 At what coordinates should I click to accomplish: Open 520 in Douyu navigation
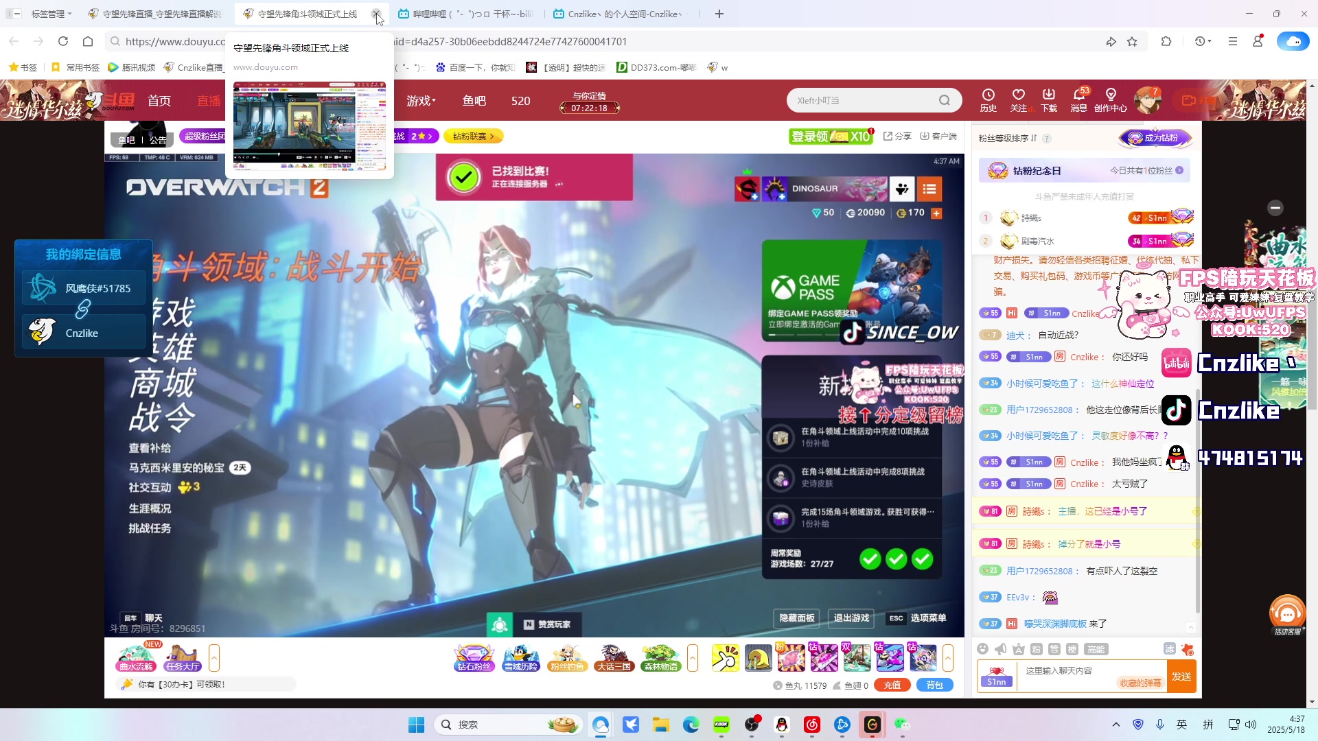(521, 101)
